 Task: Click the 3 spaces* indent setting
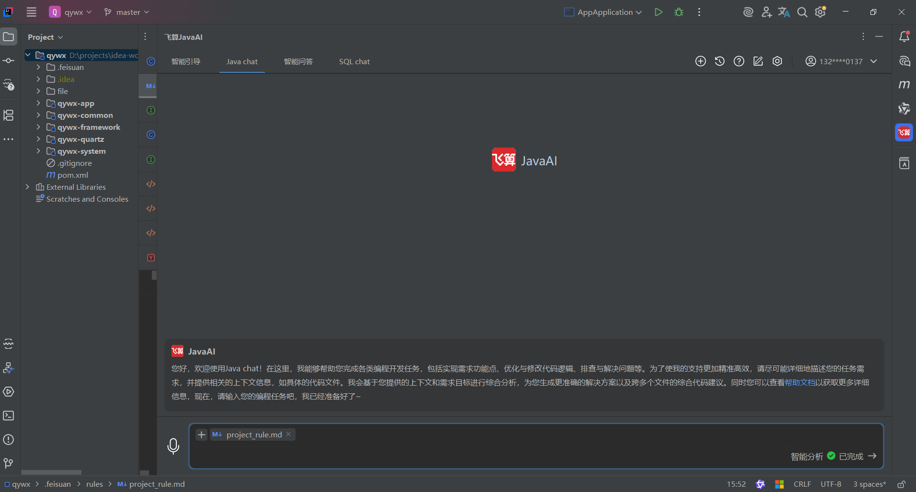pos(869,484)
